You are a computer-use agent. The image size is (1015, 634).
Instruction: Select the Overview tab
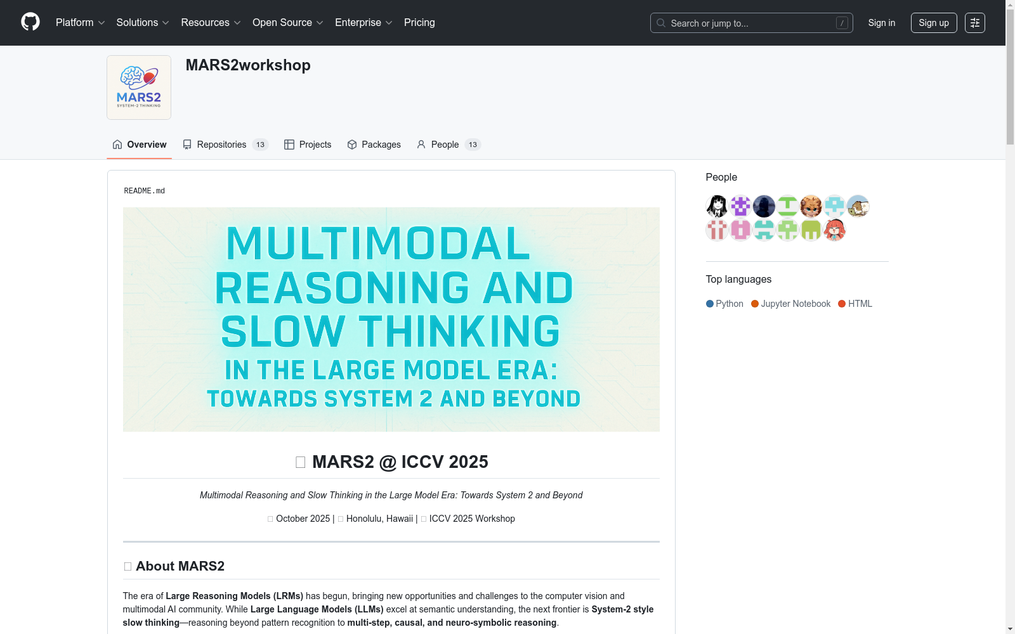tap(140, 145)
